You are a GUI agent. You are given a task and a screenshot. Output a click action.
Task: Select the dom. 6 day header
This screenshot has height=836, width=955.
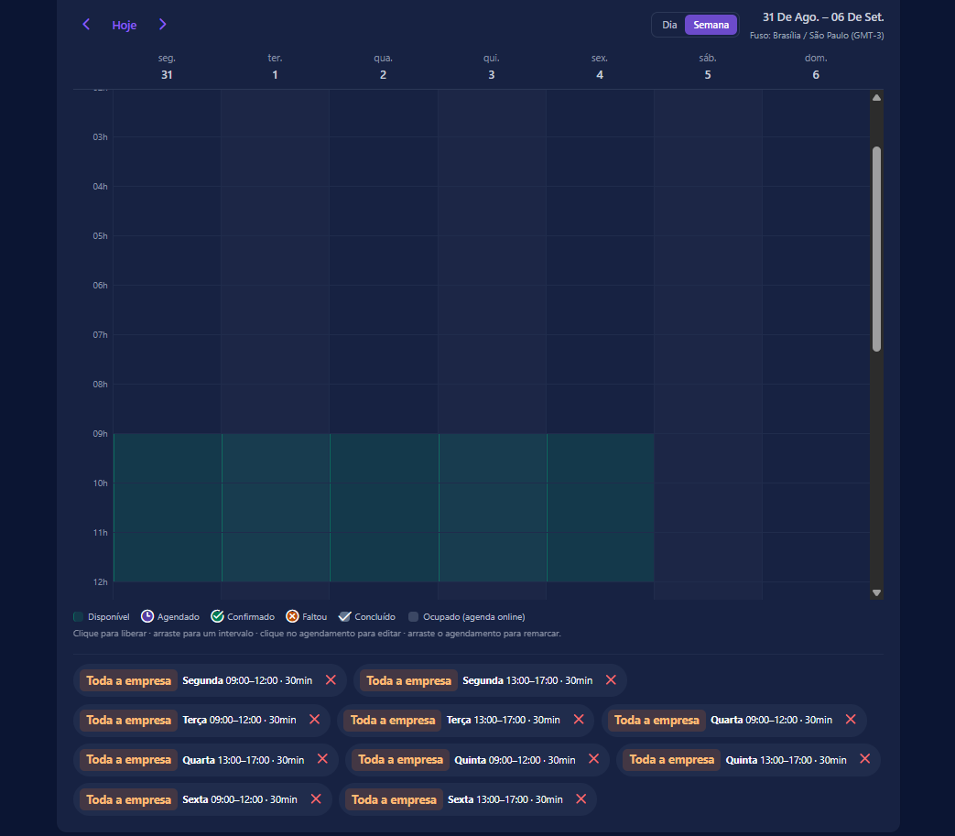[x=816, y=67]
